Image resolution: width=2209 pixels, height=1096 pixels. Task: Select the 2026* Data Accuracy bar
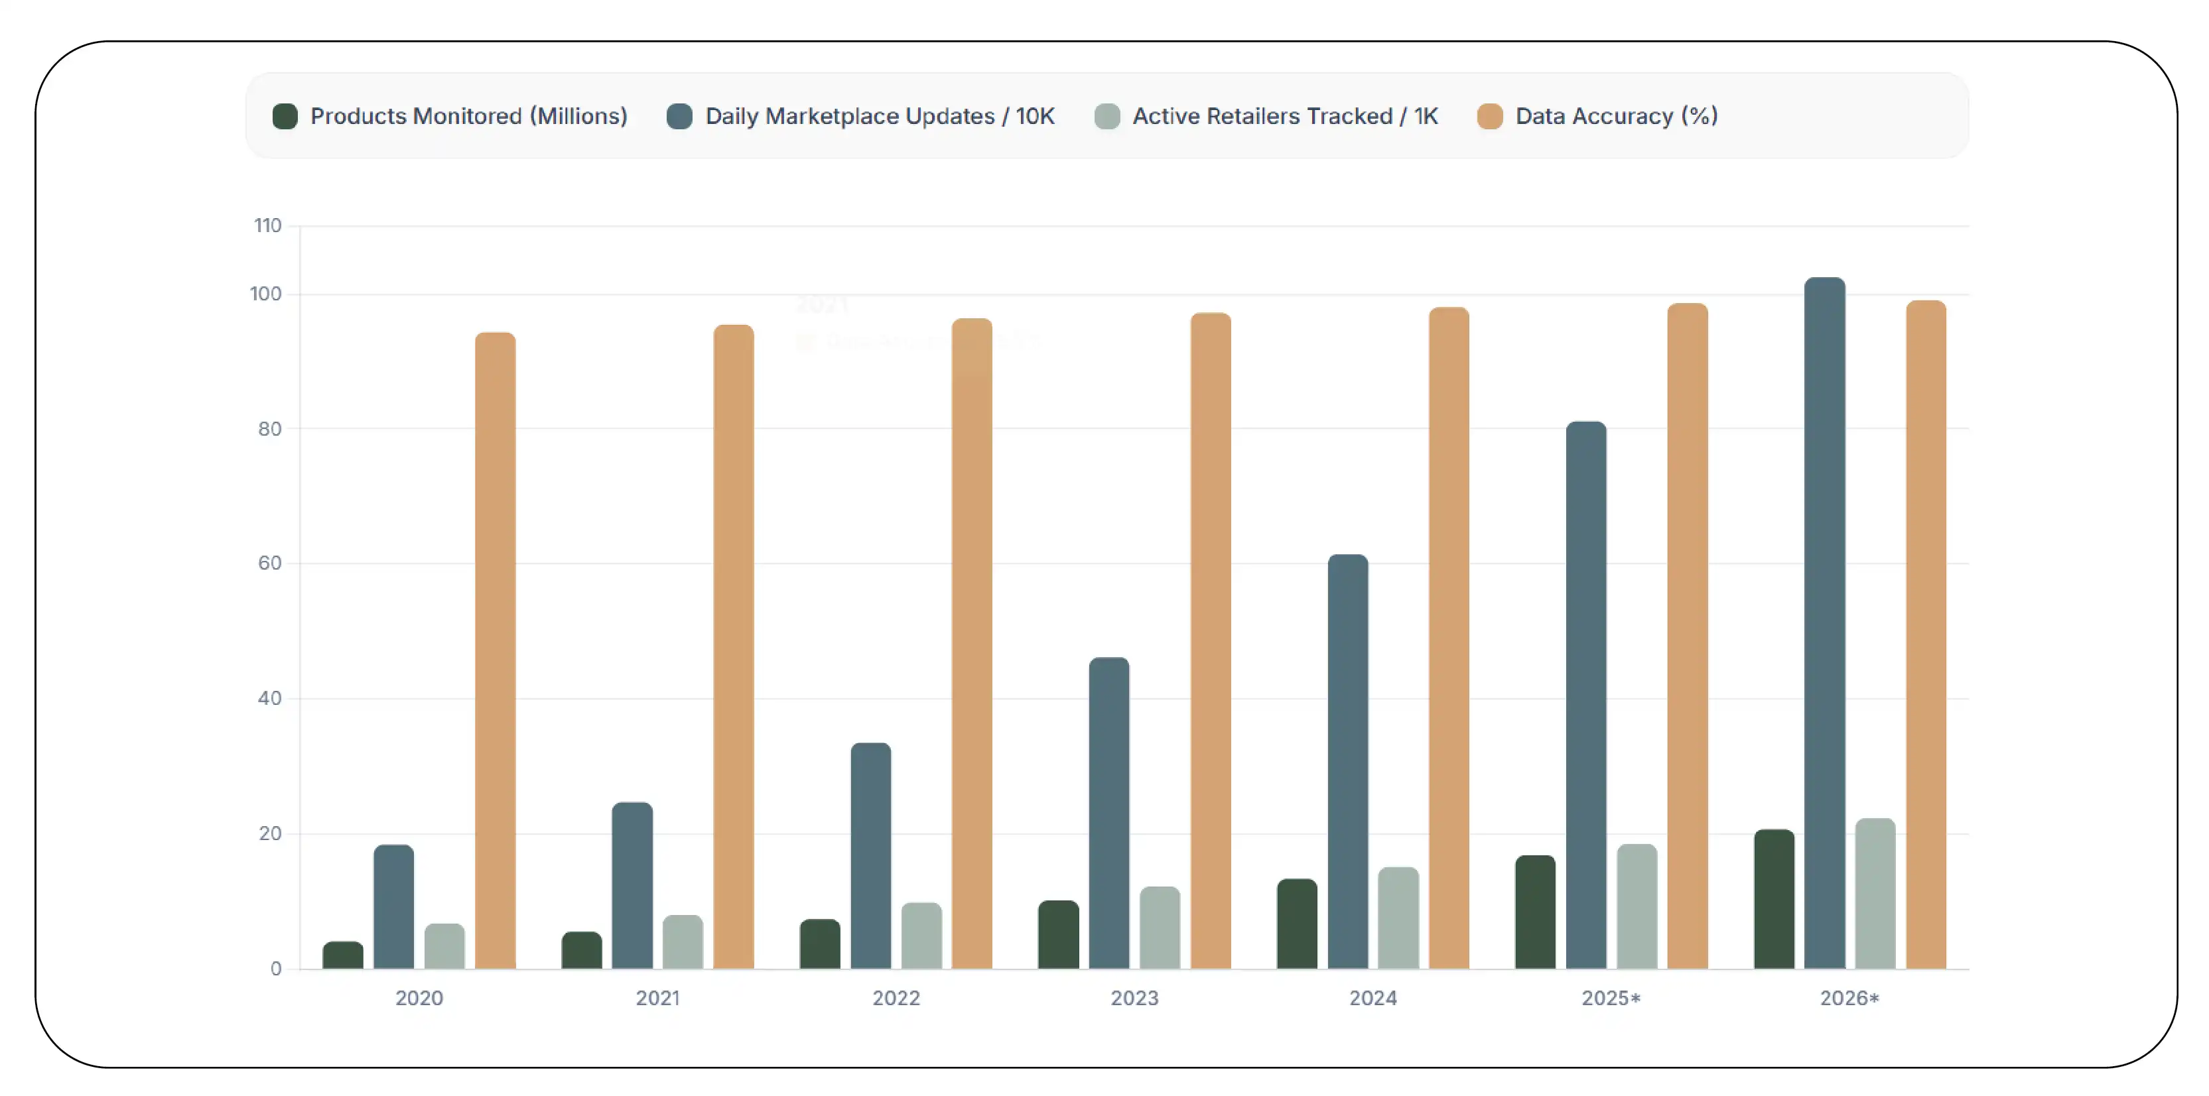[1925, 635]
